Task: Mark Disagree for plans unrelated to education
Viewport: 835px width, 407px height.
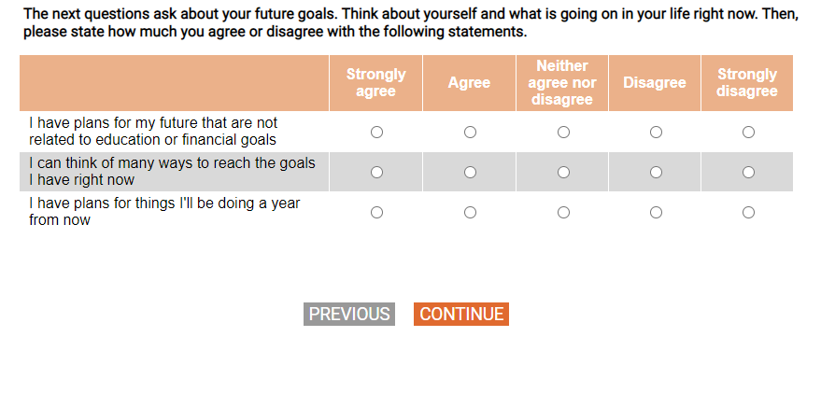Action: (x=656, y=133)
